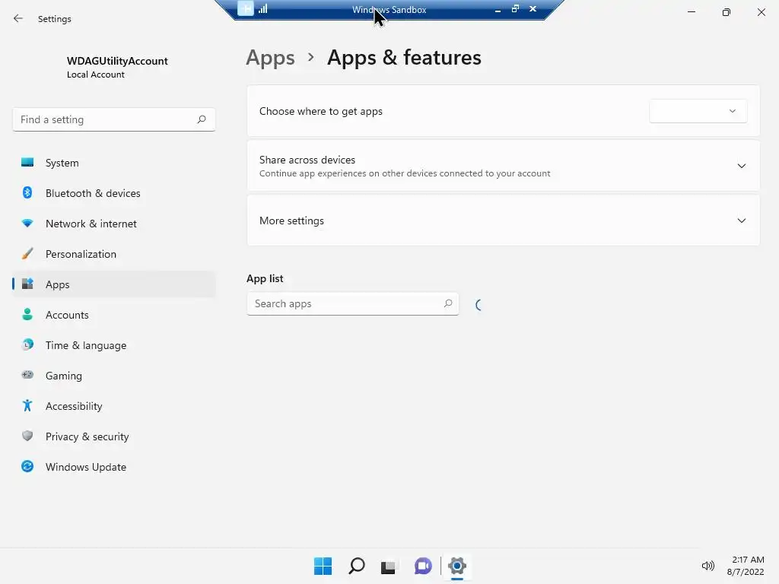This screenshot has width=779, height=584.
Task: Click the Apps icon in the sidebar
Action: coord(27,284)
